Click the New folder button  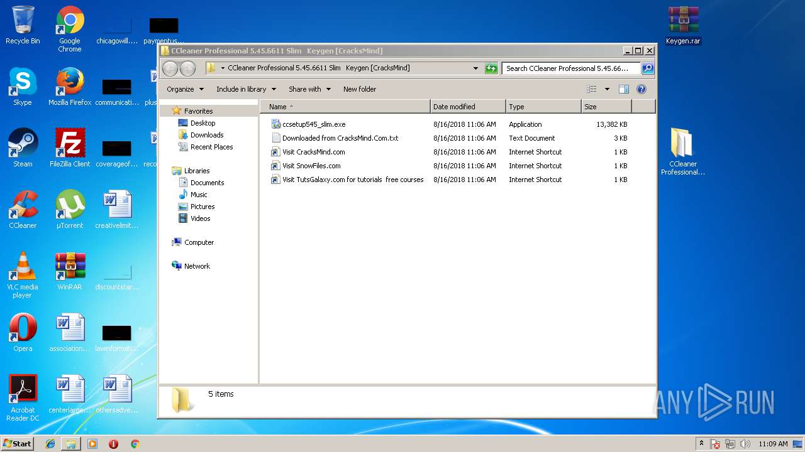360,89
